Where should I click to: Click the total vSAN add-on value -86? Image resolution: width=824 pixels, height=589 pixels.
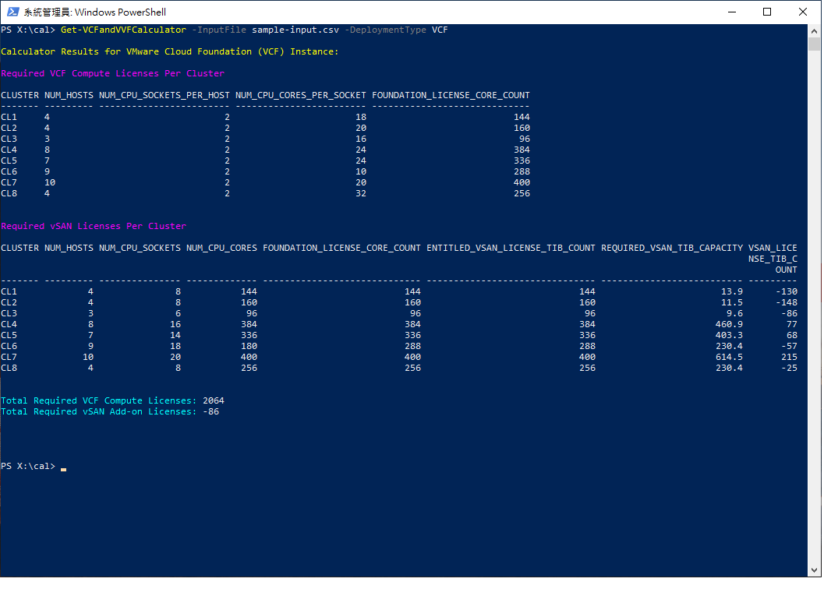(x=210, y=411)
